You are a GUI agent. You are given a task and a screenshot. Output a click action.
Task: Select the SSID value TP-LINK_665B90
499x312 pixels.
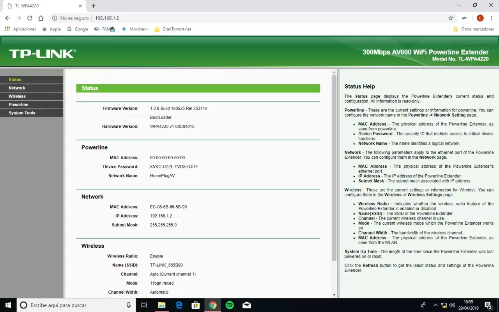pyautogui.click(x=166, y=265)
